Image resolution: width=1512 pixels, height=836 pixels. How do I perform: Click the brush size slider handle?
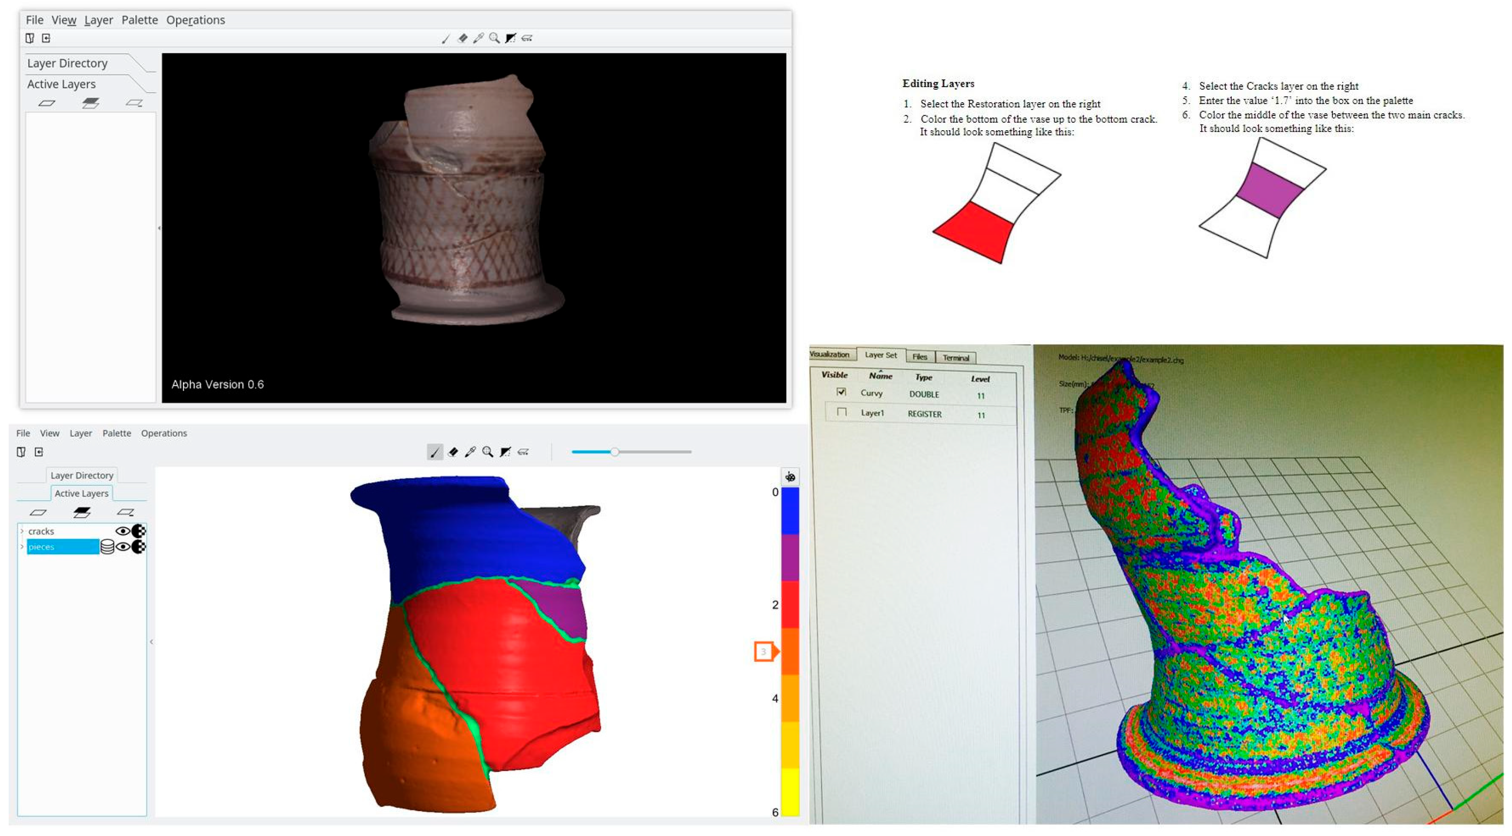(615, 452)
